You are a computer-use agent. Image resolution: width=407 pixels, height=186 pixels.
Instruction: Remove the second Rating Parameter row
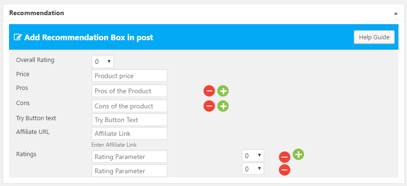(x=285, y=170)
